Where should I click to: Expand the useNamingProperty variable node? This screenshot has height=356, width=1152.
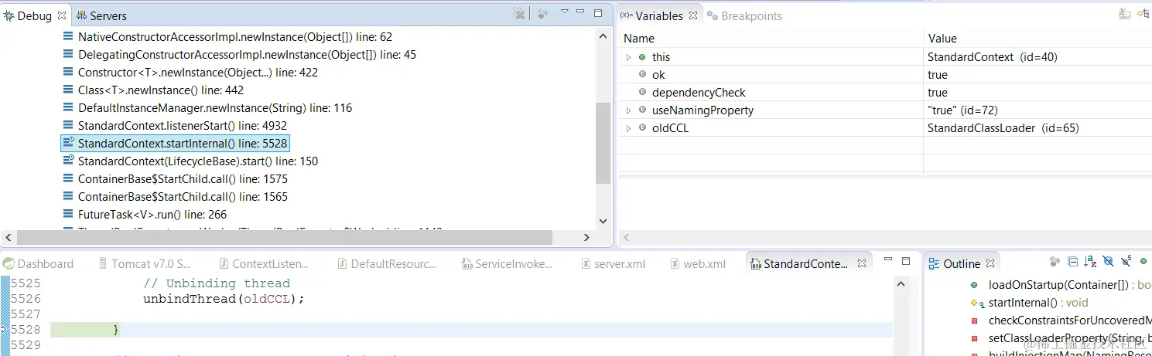click(x=628, y=110)
